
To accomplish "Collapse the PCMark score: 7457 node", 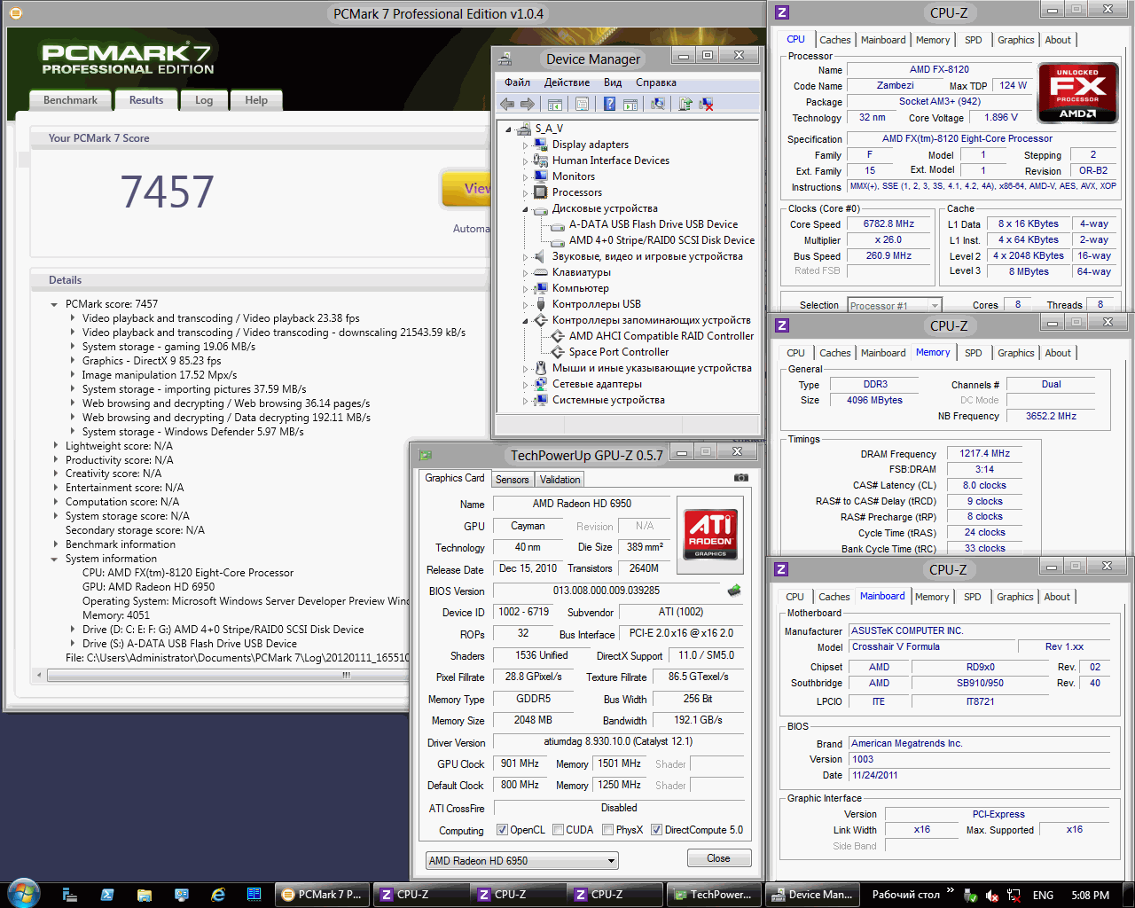I will pos(55,304).
